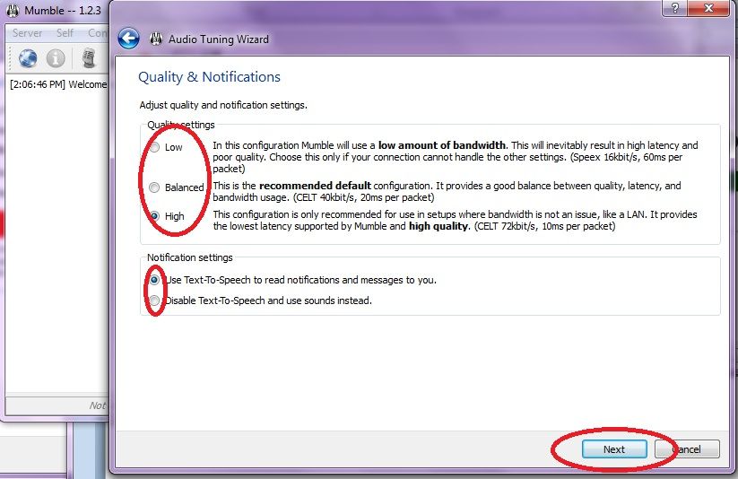
Task: Click the Next button
Action: pyautogui.click(x=614, y=449)
